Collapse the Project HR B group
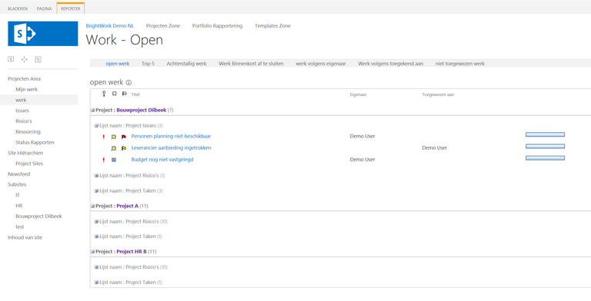This screenshot has height=301, width=591. coord(92,252)
